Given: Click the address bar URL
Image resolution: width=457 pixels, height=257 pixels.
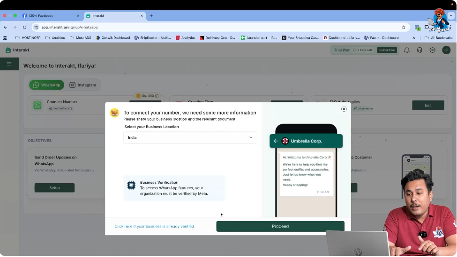Looking at the screenshot, I should coord(69,27).
